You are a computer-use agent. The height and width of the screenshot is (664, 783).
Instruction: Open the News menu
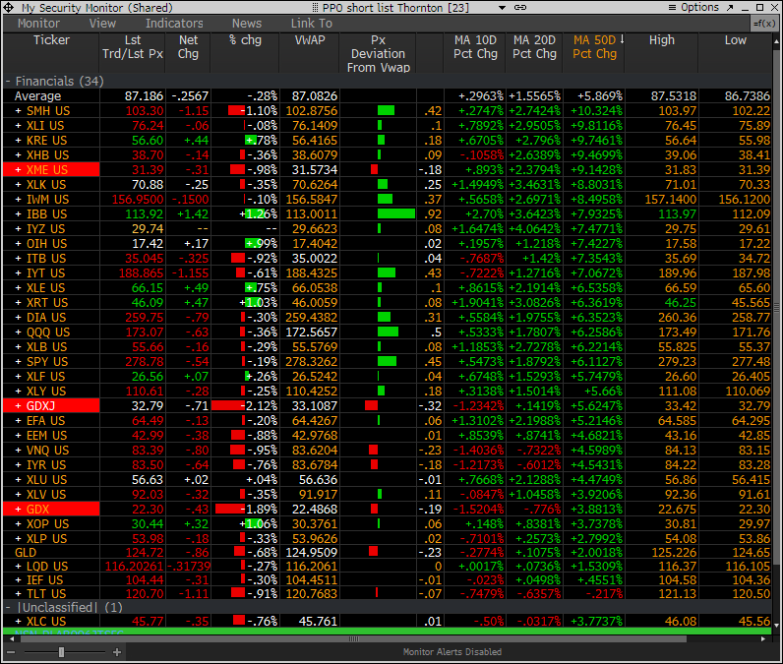point(247,24)
